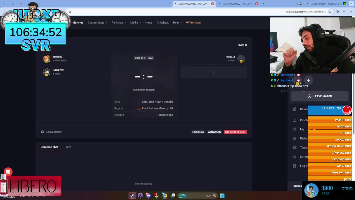Click the WINGMAN tag
Viewport: 355px width, 200px height.
tap(214, 132)
